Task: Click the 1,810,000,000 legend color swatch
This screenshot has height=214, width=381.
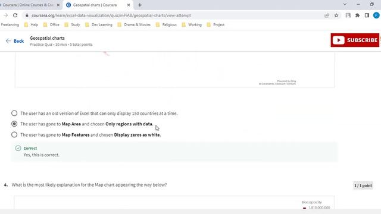Action: click(304, 208)
